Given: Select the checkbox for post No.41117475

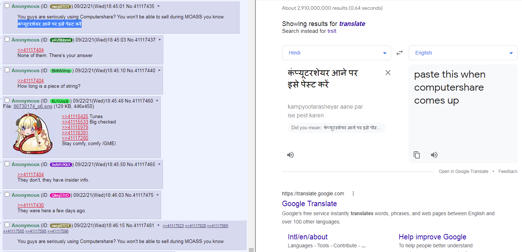Looking at the screenshot, I should [x=7, y=195].
